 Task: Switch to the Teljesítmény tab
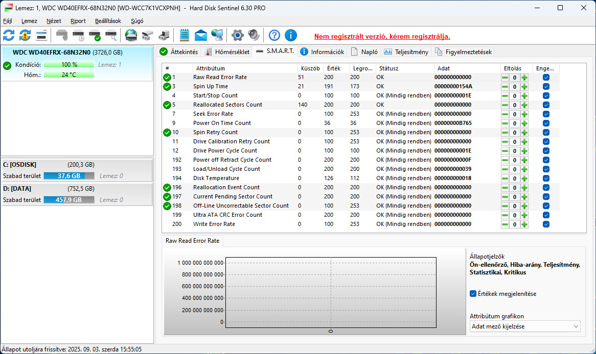click(406, 52)
